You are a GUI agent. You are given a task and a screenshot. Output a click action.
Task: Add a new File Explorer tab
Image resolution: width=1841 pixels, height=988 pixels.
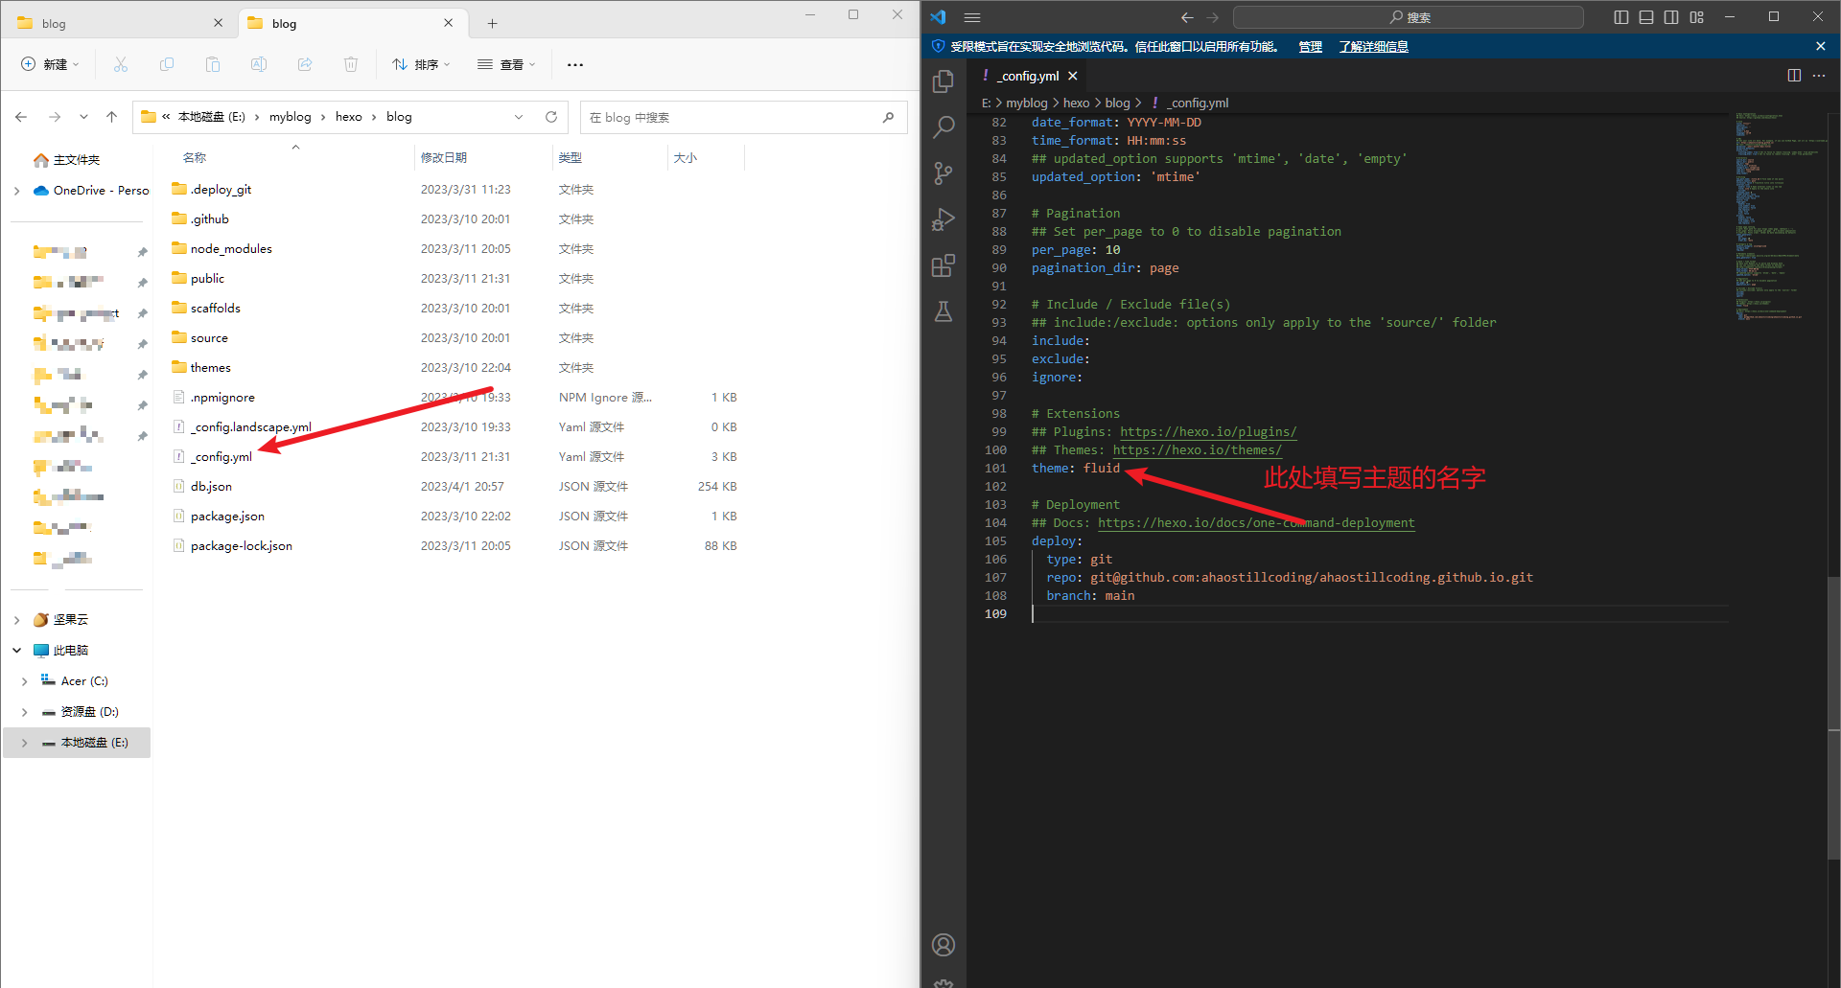492,23
